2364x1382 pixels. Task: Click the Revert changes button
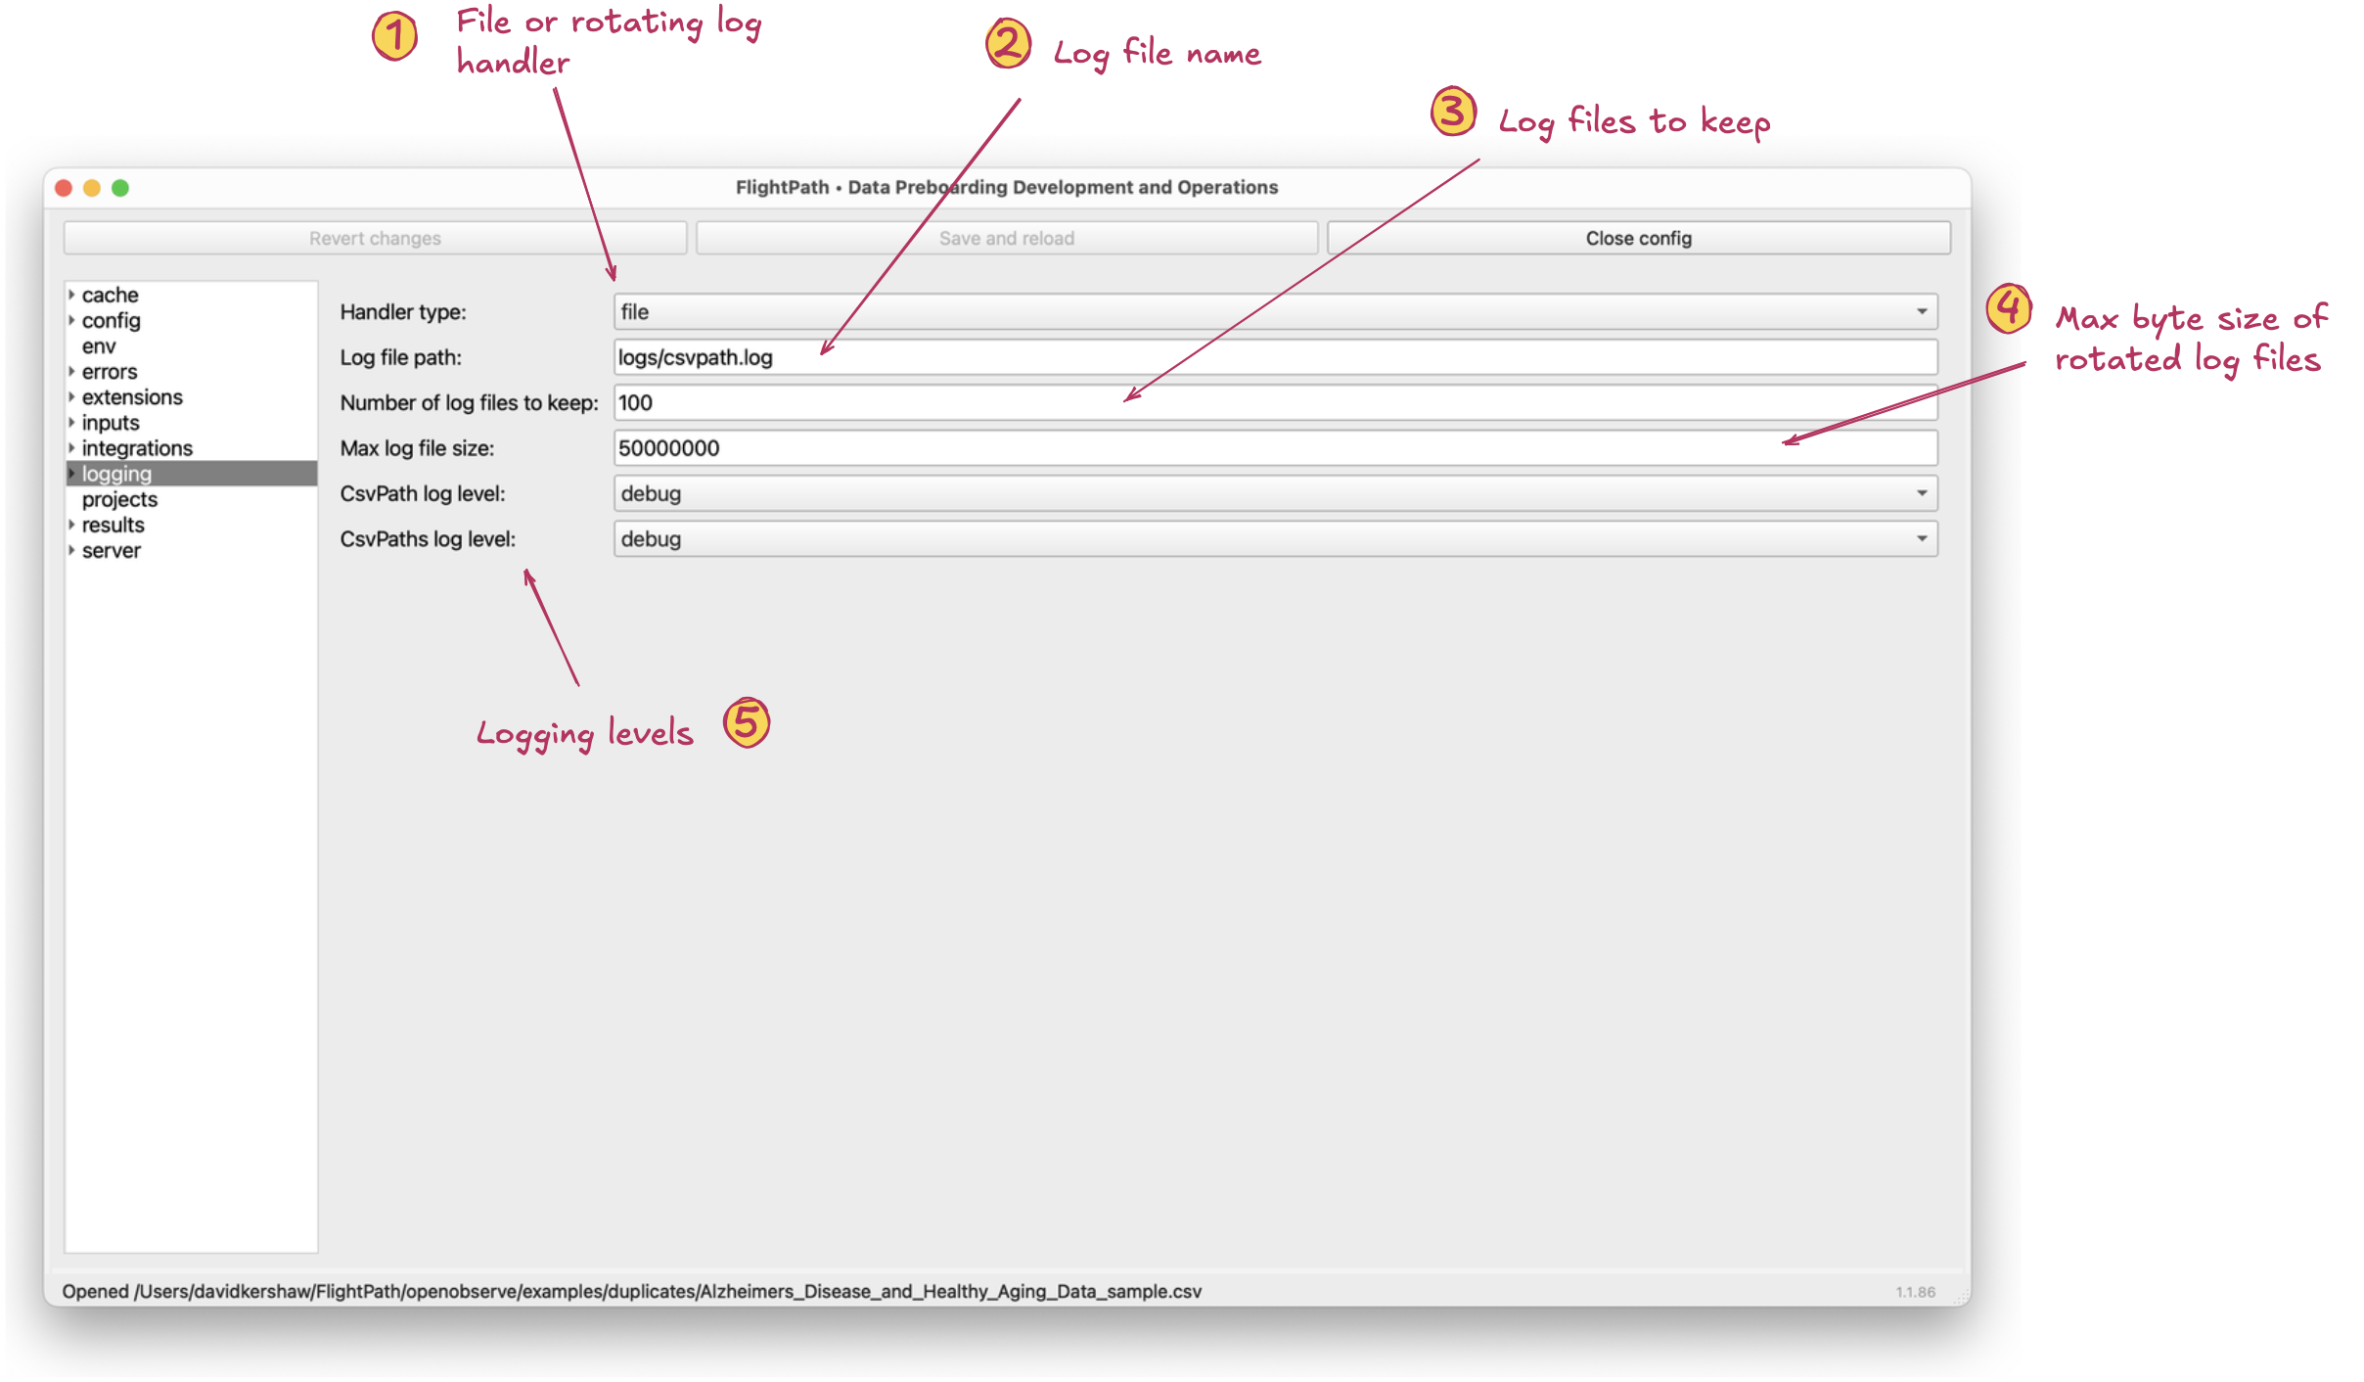pos(375,239)
